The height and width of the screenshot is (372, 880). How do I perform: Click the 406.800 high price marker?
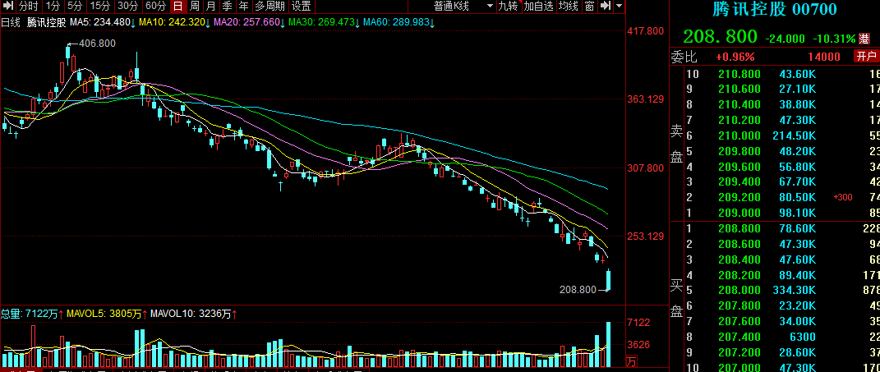point(97,44)
